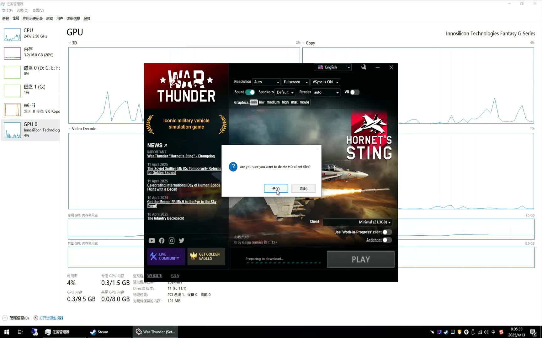The height and width of the screenshot is (338, 542).
Task: Open the 文件(F) menu
Action: 7,11
